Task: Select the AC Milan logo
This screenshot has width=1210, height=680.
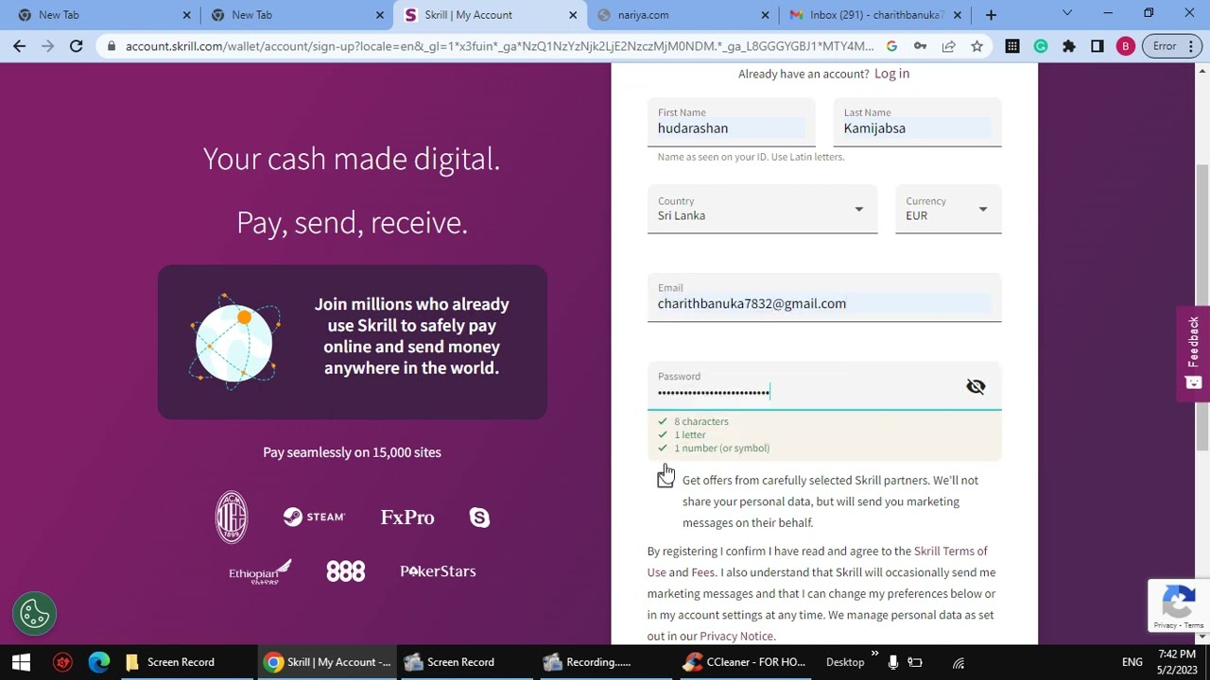Action: pyautogui.click(x=232, y=517)
